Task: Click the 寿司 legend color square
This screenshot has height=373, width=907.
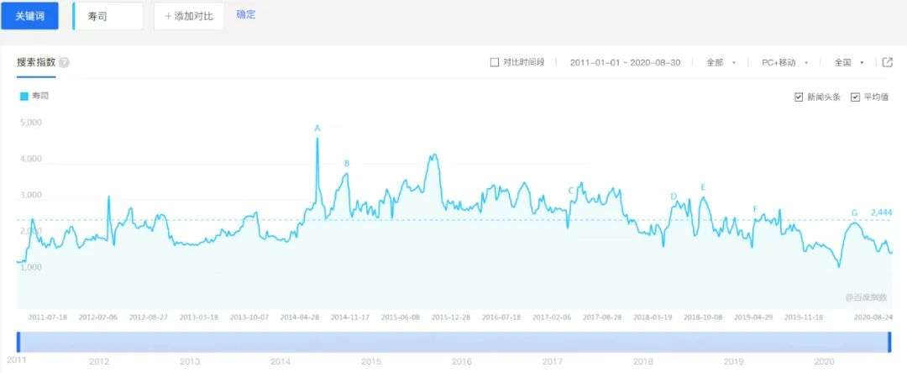Action: click(x=24, y=97)
